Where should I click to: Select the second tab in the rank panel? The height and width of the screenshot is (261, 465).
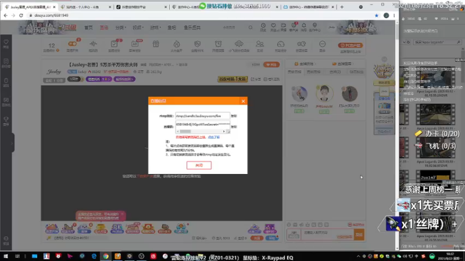point(313,71)
